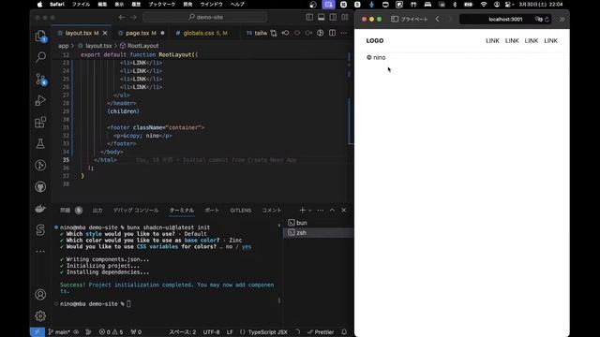The image size is (600, 337).
Task: Show additional activity bar views ellipsis
Action: 40,252
